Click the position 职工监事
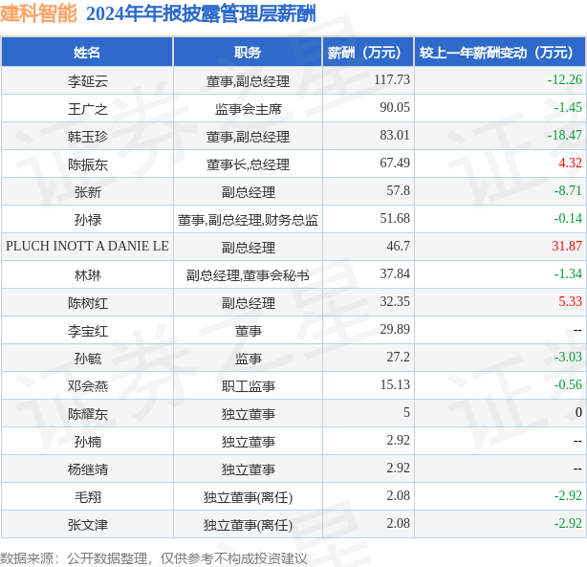Viewport: 587px width, 567px height. tap(248, 386)
